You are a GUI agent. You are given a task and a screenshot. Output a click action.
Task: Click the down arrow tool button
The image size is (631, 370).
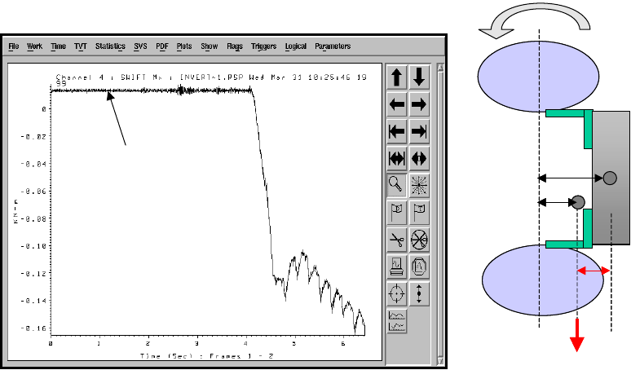tap(419, 77)
